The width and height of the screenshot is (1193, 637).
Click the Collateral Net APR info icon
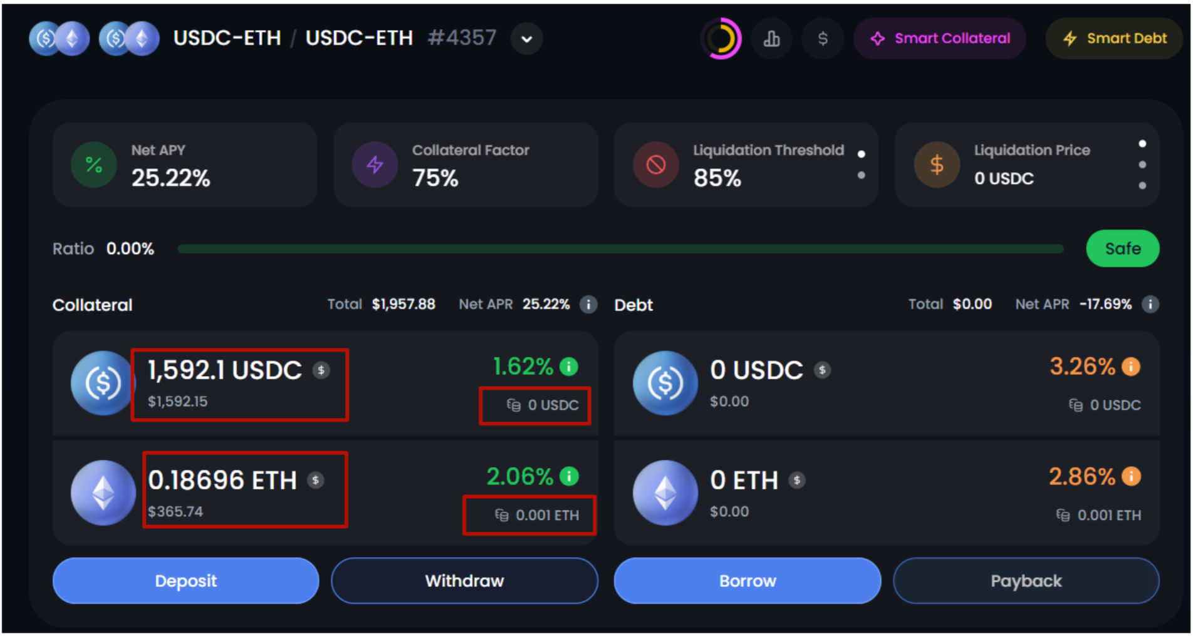click(588, 305)
